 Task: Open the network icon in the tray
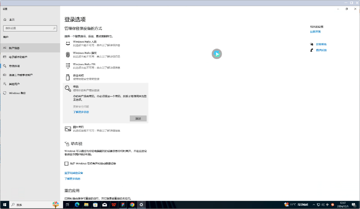tap(318, 205)
